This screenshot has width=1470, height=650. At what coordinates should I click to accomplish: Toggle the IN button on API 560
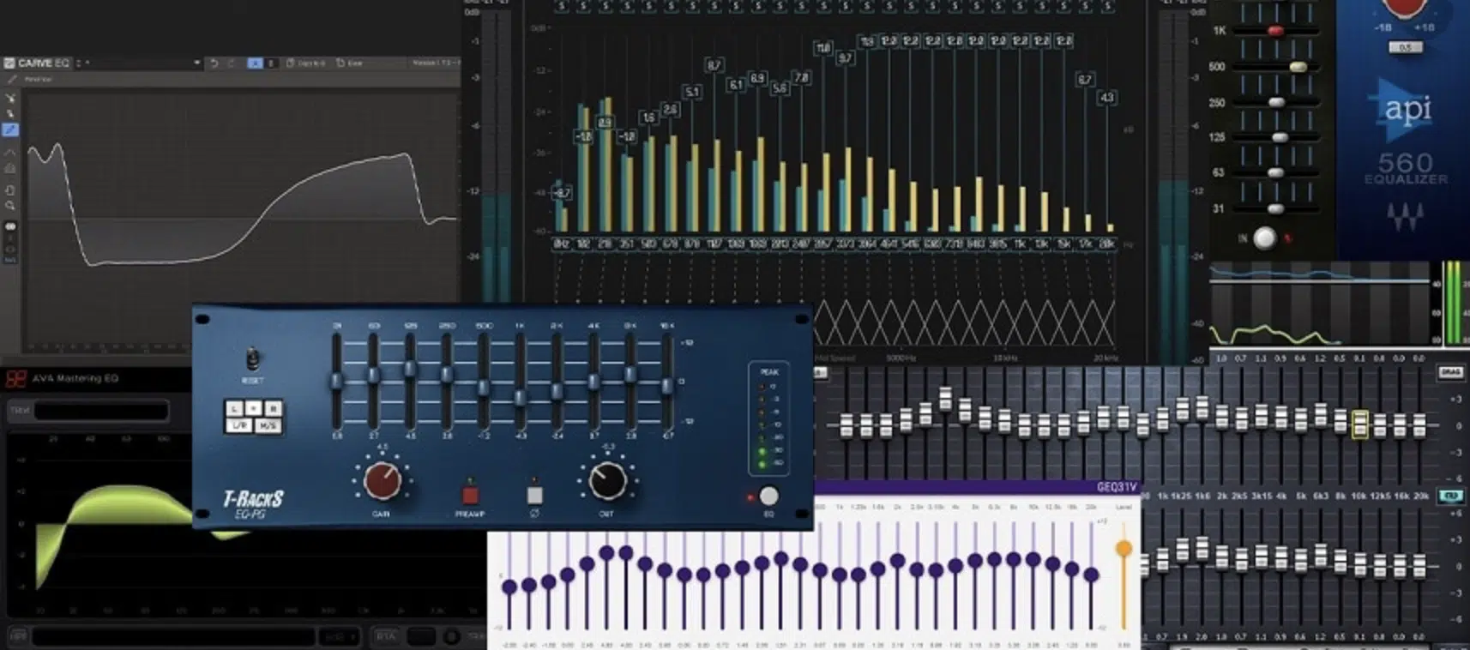point(1264,238)
